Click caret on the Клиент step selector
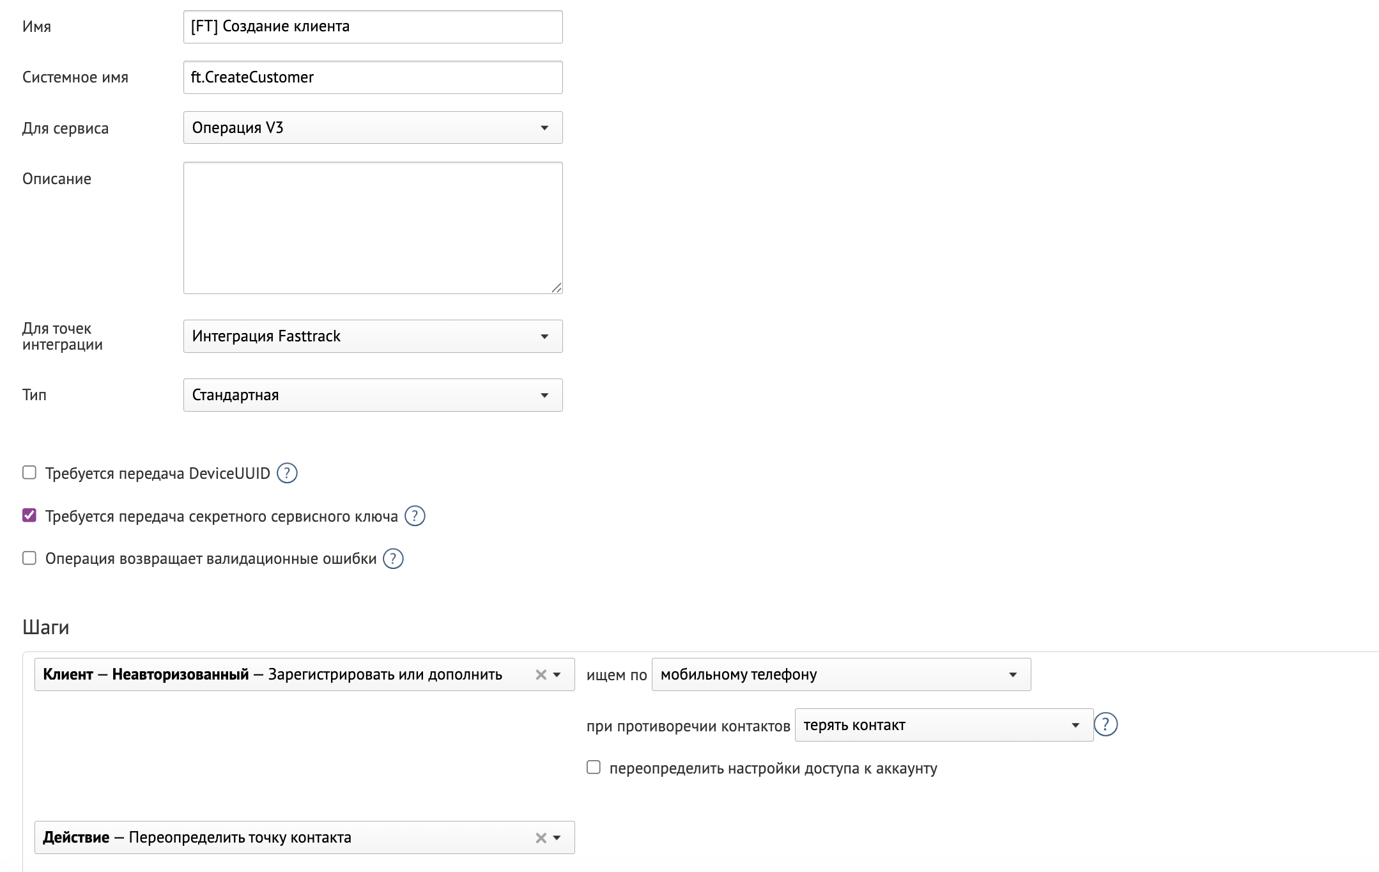1379x872 pixels. point(558,674)
